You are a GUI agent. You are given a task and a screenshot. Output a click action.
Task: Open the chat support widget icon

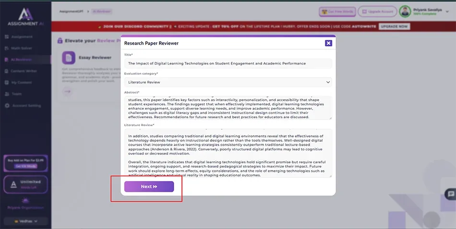coord(451,194)
